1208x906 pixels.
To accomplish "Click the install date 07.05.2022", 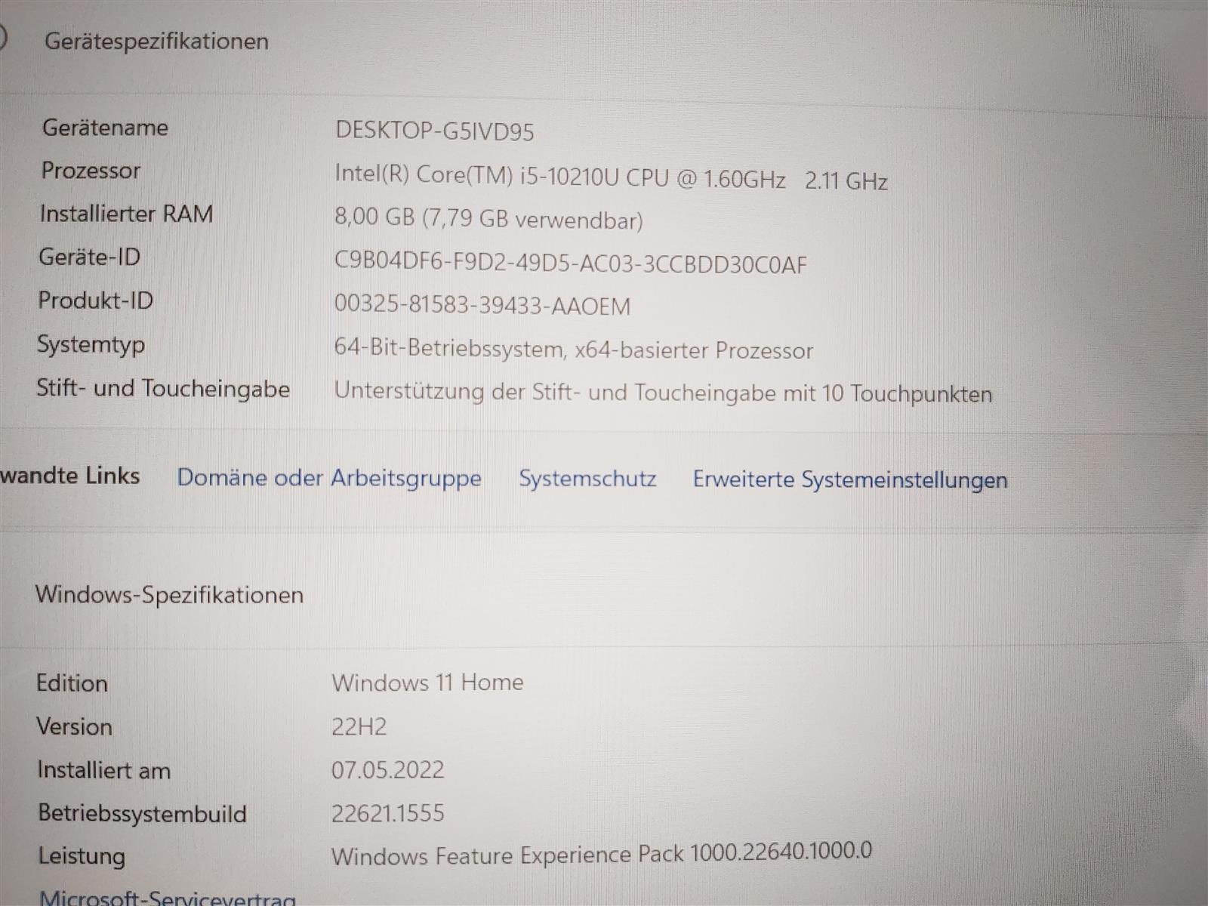I will click(387, 770).
